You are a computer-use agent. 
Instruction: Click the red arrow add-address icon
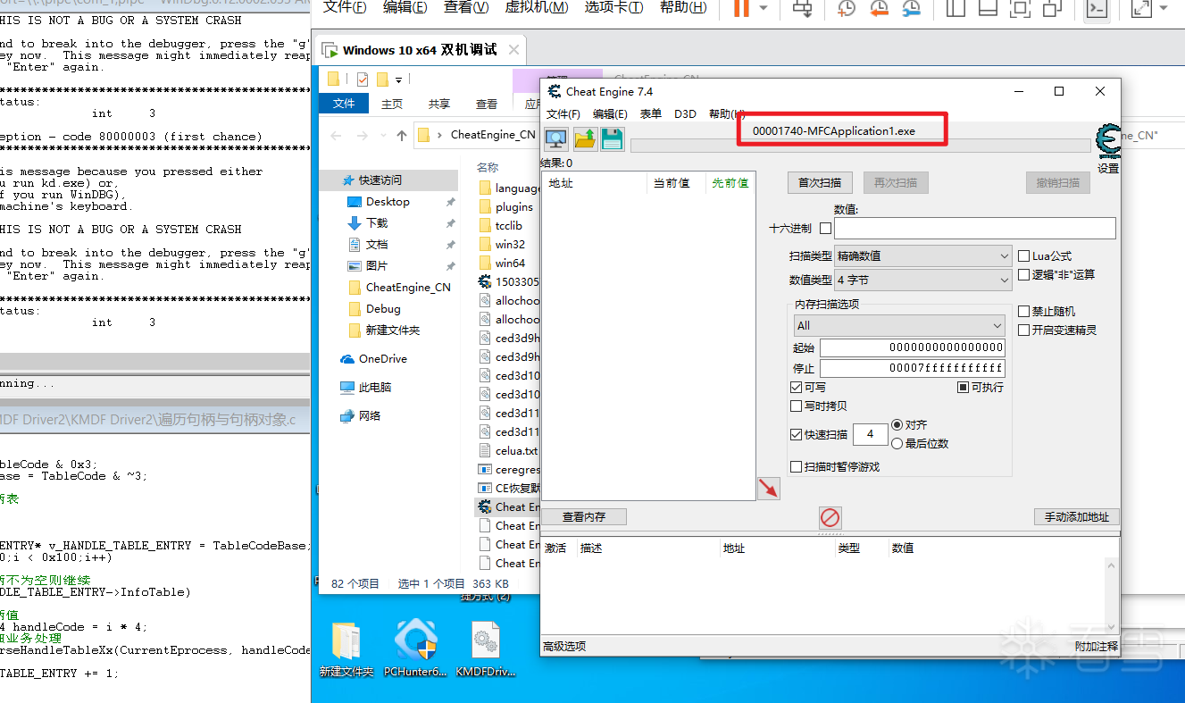tap(768, 489)
